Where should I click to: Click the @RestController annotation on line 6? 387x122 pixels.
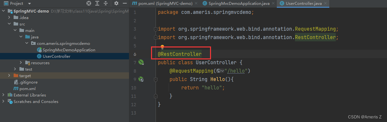tap(180, 54)
